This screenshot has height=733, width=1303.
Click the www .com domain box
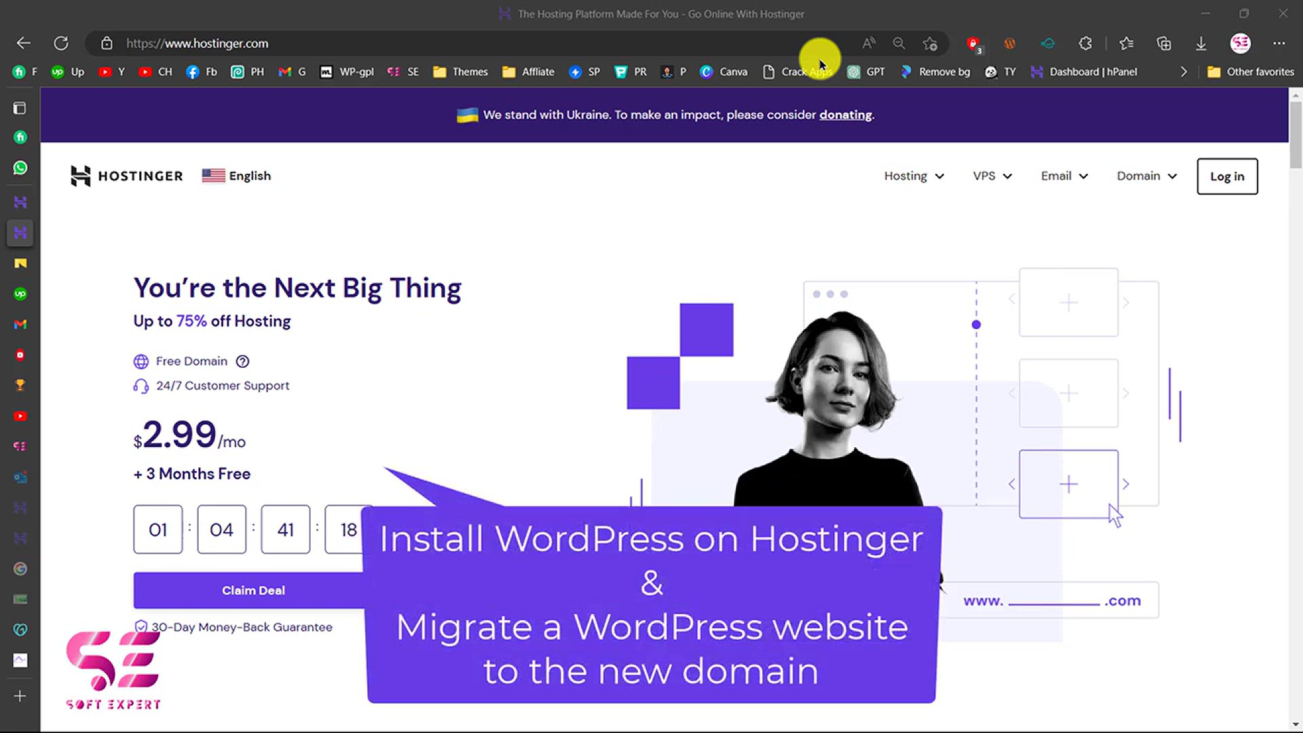tap(1051, 601)
